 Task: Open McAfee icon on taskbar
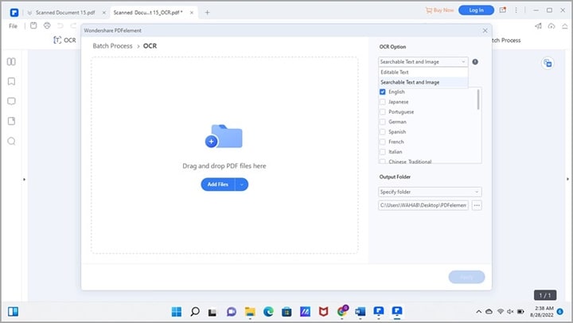(323, 311)
